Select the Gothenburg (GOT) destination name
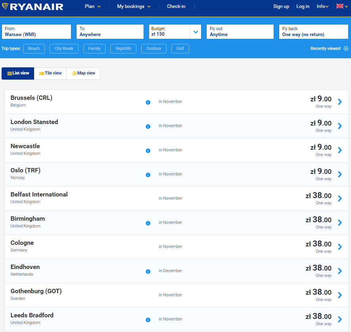 tap(36, 291)
